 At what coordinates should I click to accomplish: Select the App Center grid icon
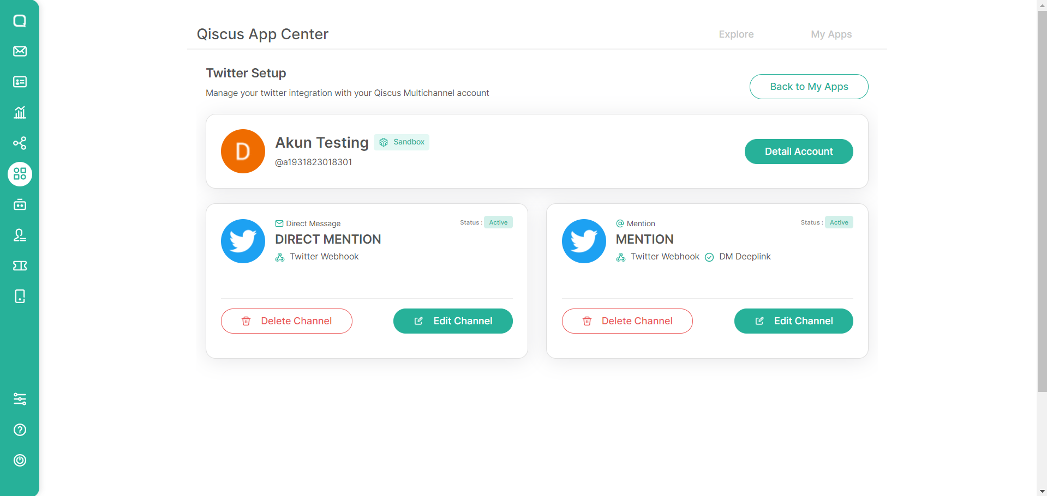(20, 174)
